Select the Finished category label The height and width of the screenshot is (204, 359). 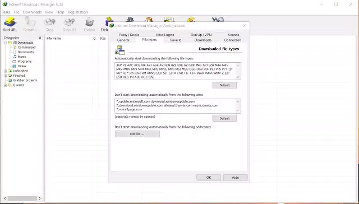(x=19, y=76)
